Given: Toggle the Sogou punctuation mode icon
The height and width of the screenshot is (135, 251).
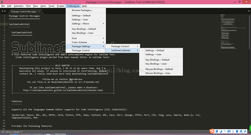Looking at the screenshot, I should tap(225, 131).
